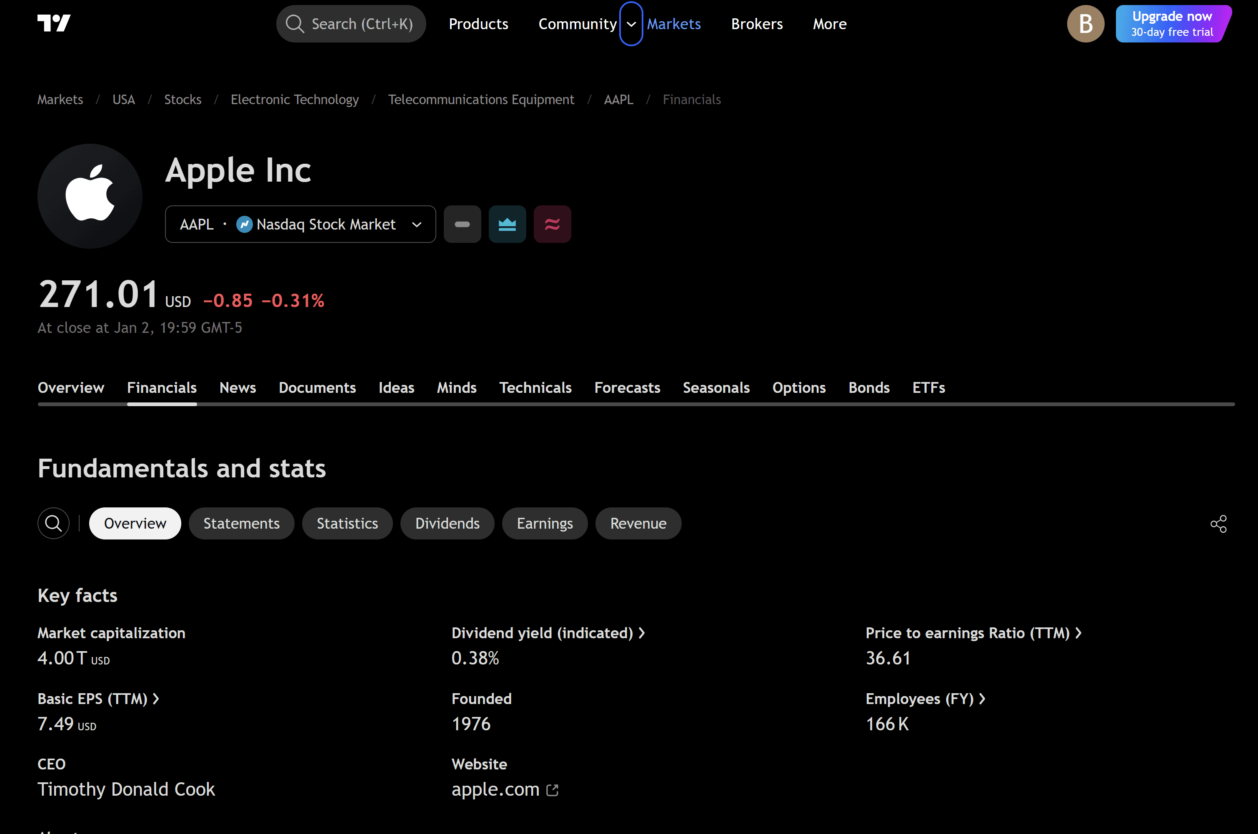This screenshot has height=834, width=1258.
Task: Expand Dividend yield (indicated) details
Action: 548,633
